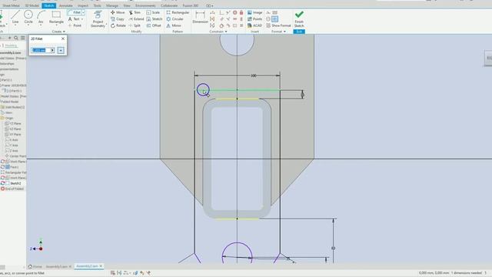The height and width of the screenshot is (277, 492).
Task: Click the 2D Fillet radius input field
Action: (41, 50)
